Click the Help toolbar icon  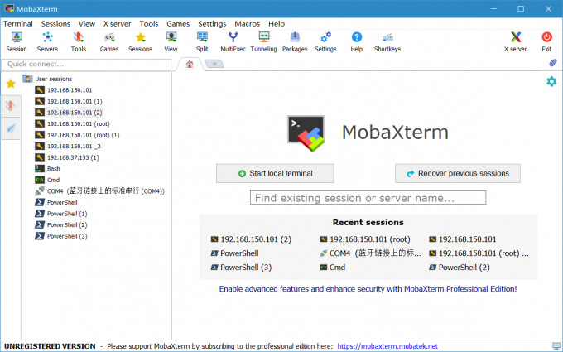357,41
